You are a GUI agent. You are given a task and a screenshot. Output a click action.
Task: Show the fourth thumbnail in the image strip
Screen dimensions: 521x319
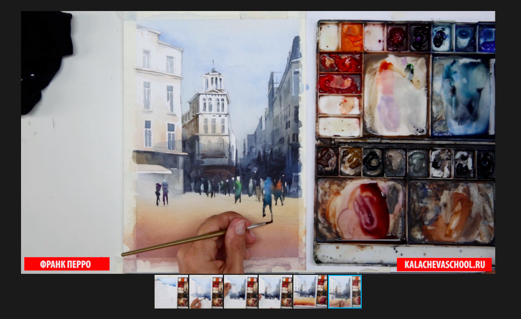point(275,292)
